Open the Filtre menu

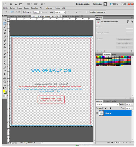tap(42, 8)
